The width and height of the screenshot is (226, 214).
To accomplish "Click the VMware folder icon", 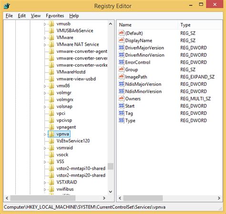I will point(51,38).
